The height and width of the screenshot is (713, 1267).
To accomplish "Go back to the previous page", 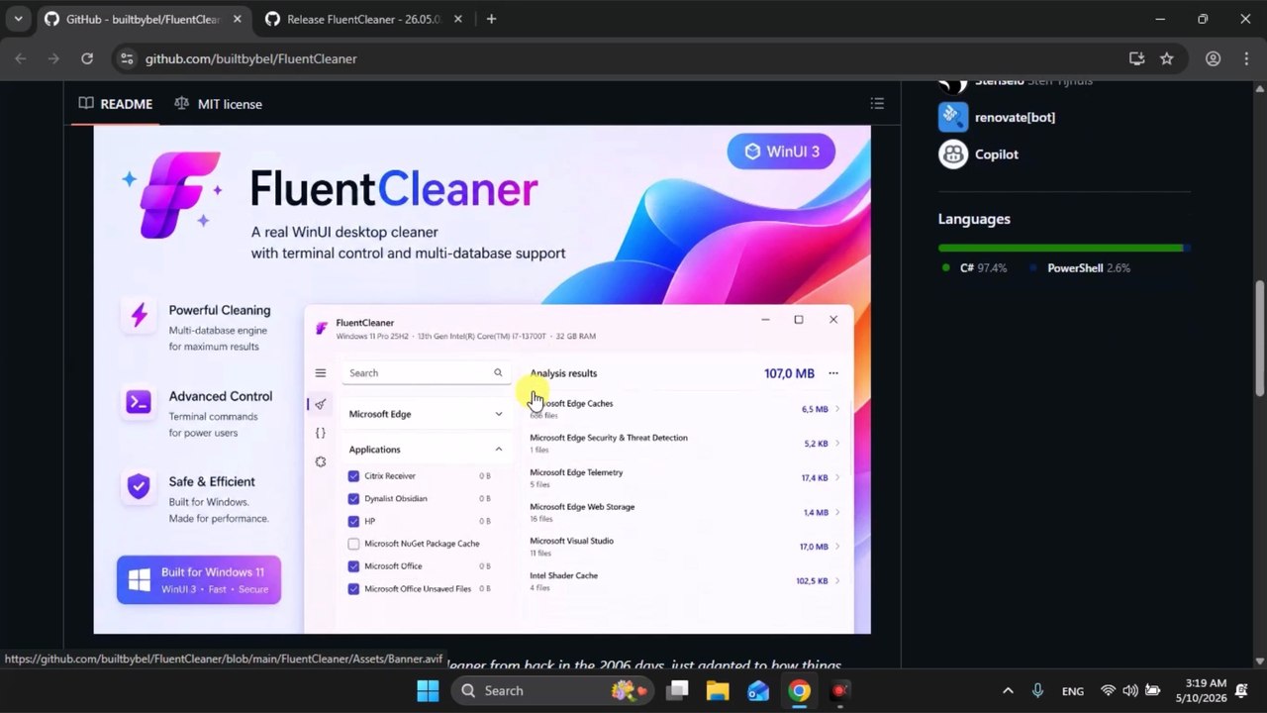I will (x=21, y=58).
